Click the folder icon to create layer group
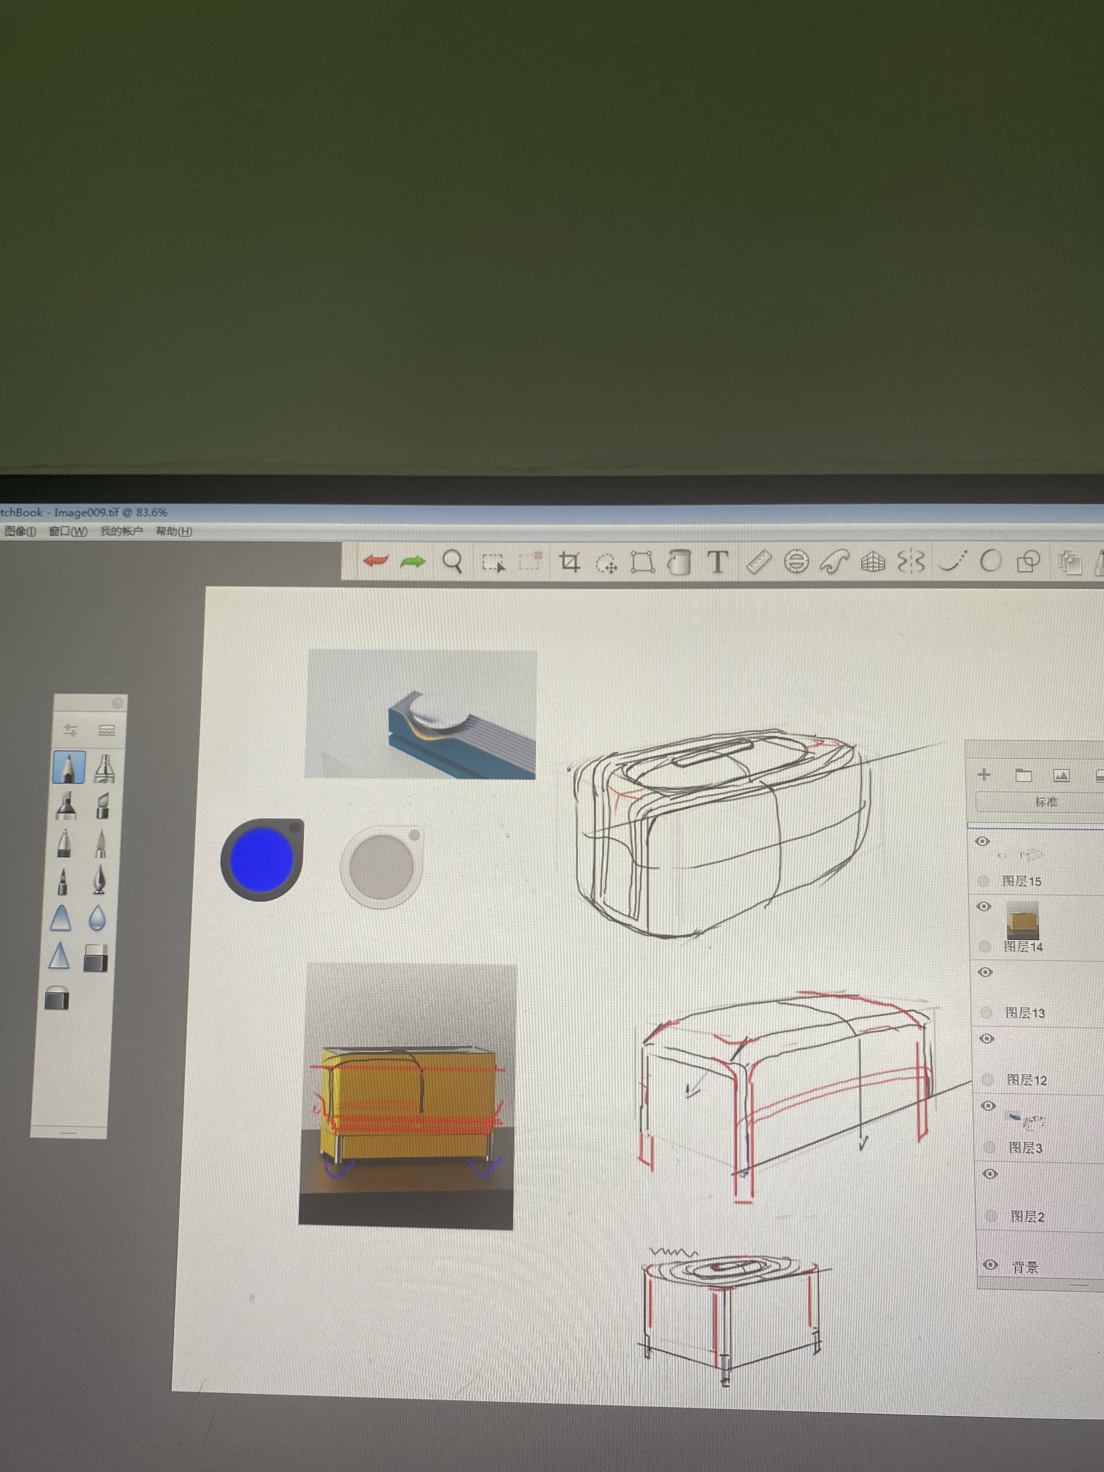Image resolution: width=1104 pixels, height=1472 pixels. [1023, 774]
